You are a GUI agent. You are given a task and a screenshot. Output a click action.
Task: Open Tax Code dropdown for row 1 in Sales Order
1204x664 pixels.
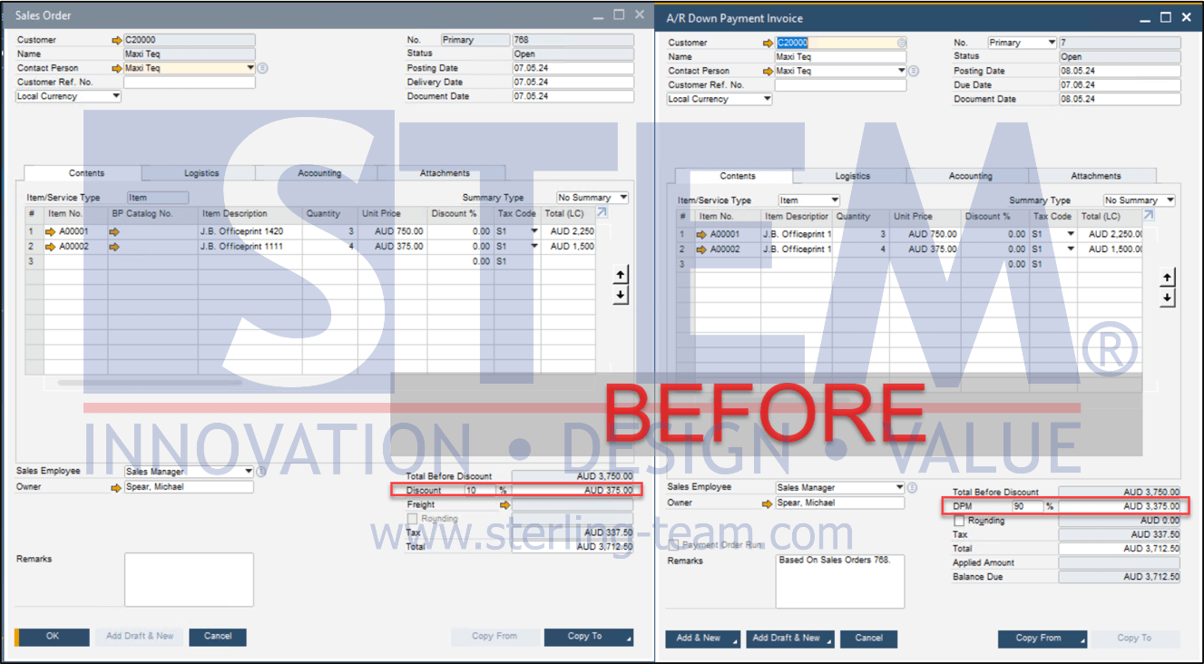533,231
